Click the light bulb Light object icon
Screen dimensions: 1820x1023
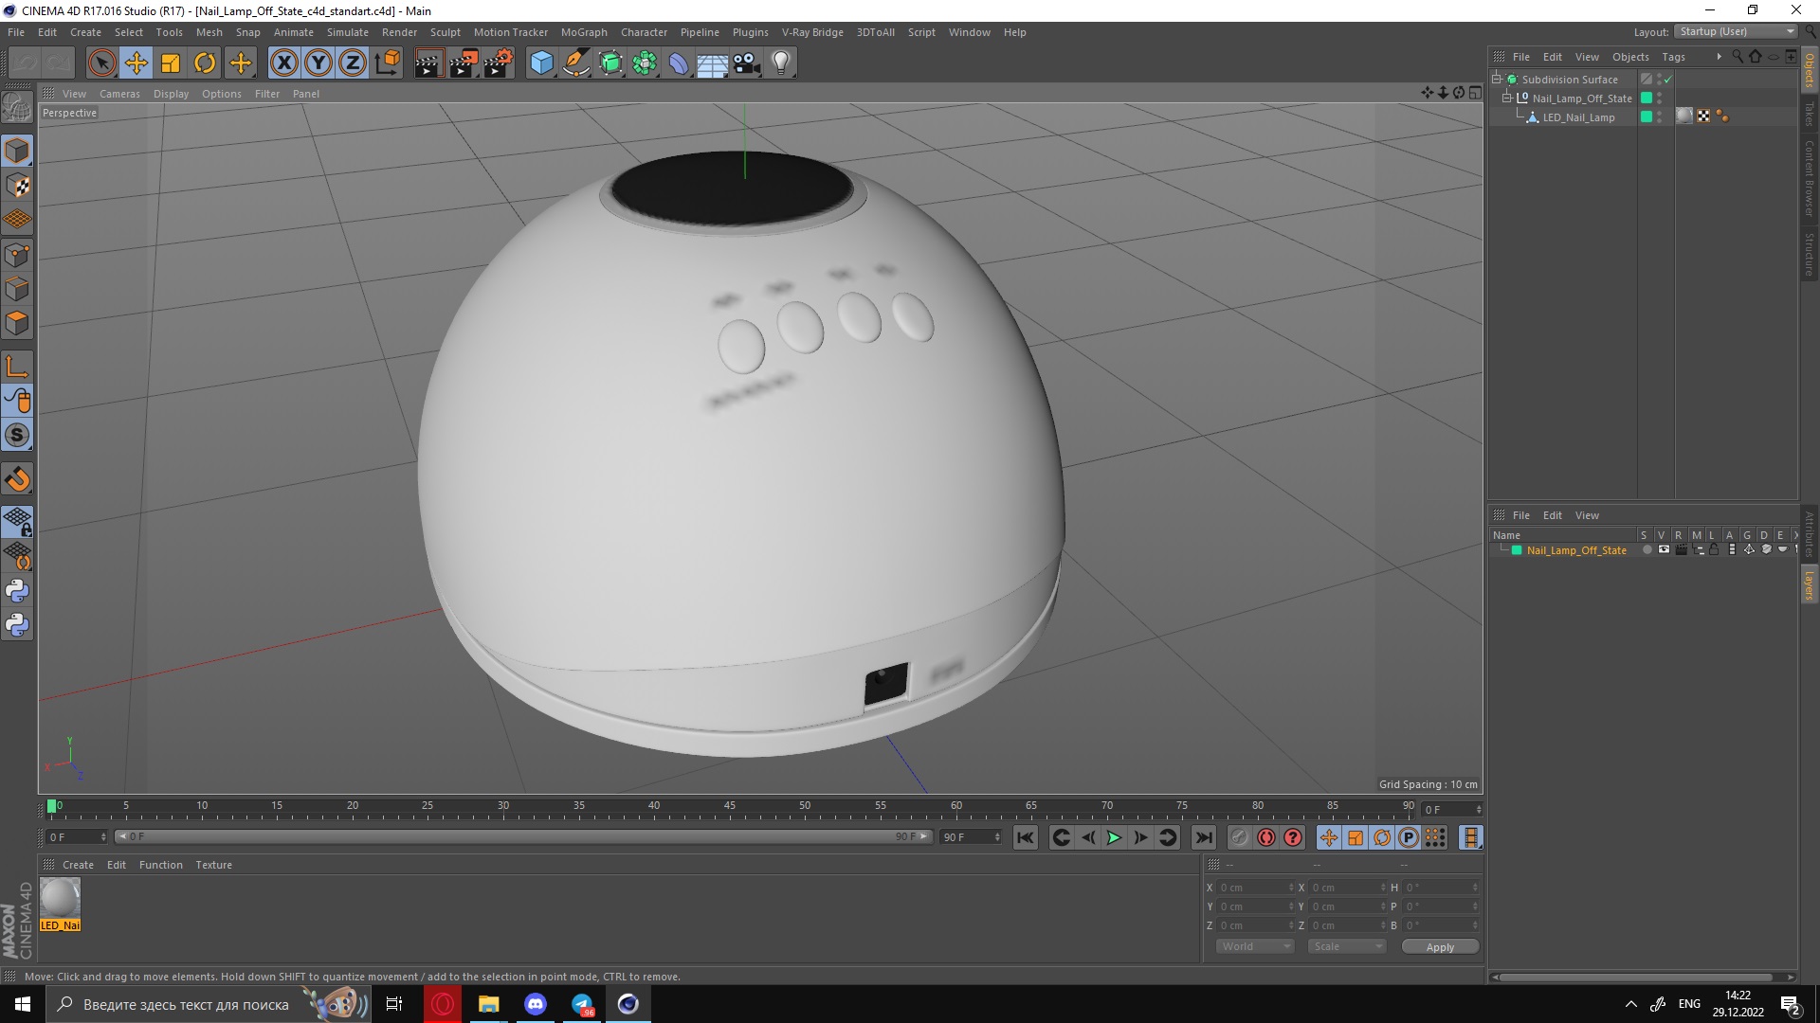[x=781, y=63]
